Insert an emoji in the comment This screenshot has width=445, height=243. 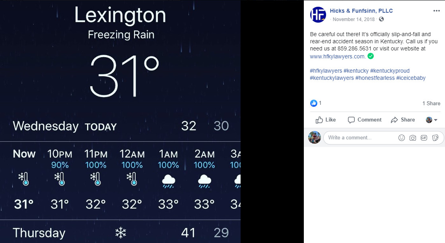pyautogui.click(x=402, y=138)
